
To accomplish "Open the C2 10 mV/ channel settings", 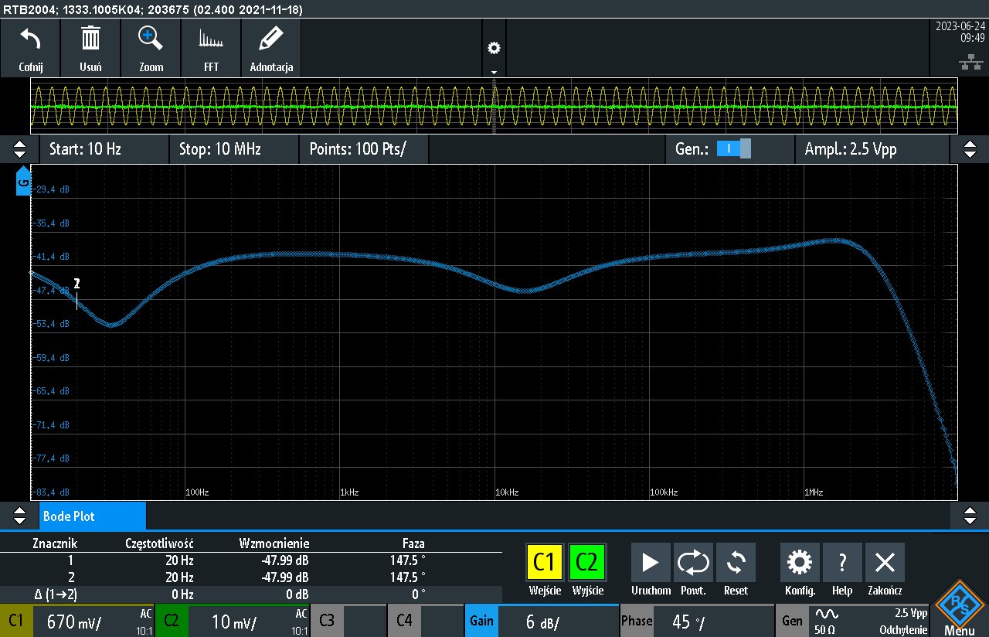I will [x=232, y=621].
